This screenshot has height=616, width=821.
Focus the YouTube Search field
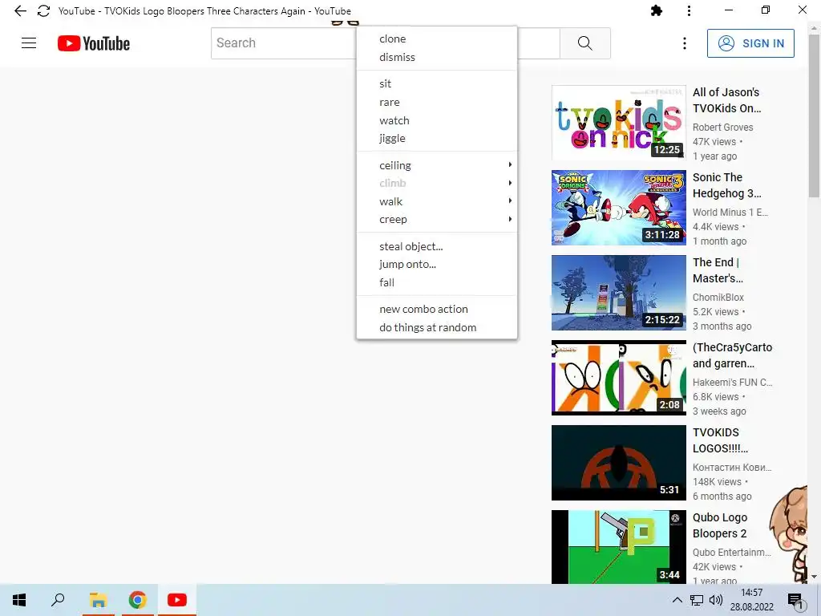pyautogui.click(x=386, y=43)
